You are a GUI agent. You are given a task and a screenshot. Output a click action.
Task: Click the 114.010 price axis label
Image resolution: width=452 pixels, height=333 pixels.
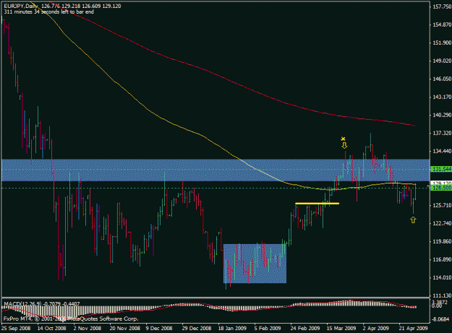click(442, 277)
